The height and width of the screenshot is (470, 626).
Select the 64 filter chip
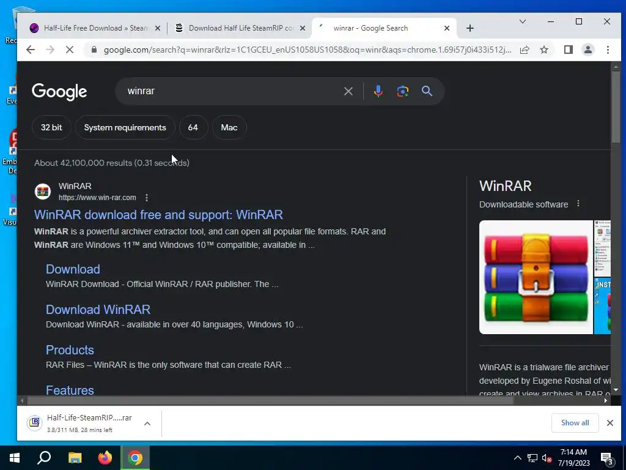(193, 127)
